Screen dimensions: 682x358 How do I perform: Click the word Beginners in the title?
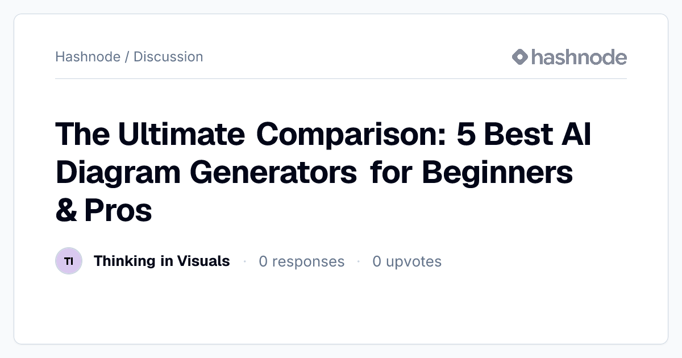tap(497, 172)
